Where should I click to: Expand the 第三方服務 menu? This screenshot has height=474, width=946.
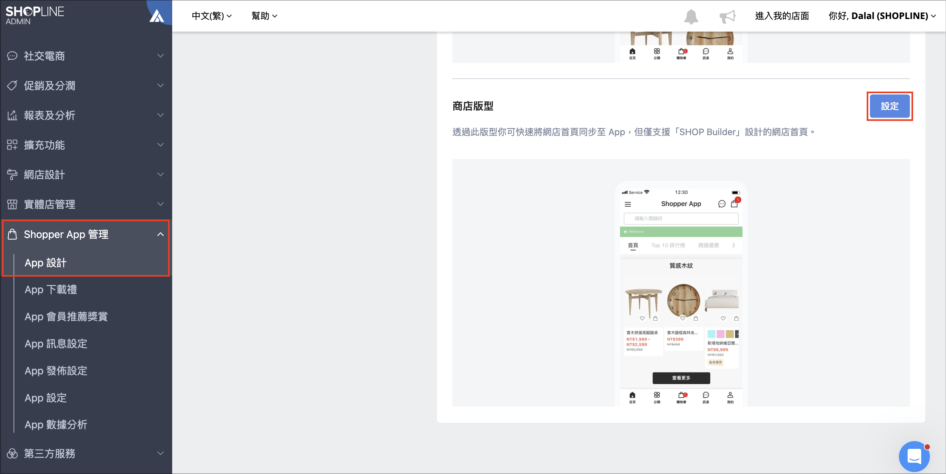coord(161,453)
